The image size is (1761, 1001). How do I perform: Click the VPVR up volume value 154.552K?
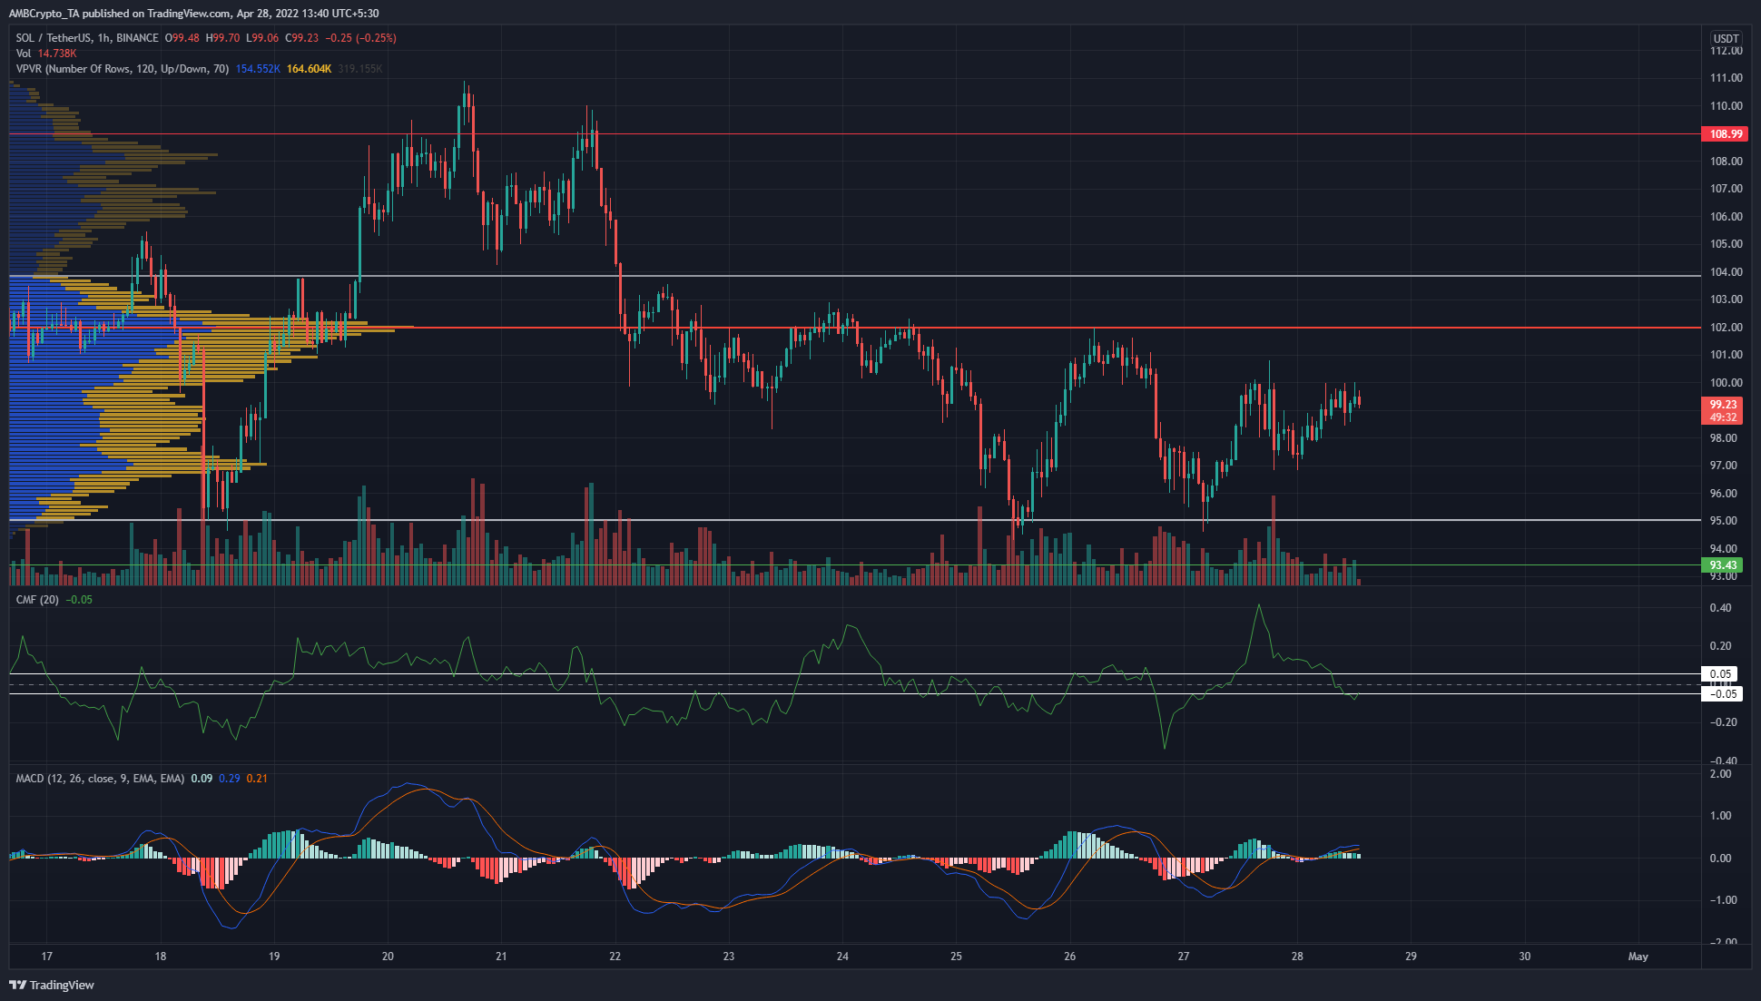258,69
